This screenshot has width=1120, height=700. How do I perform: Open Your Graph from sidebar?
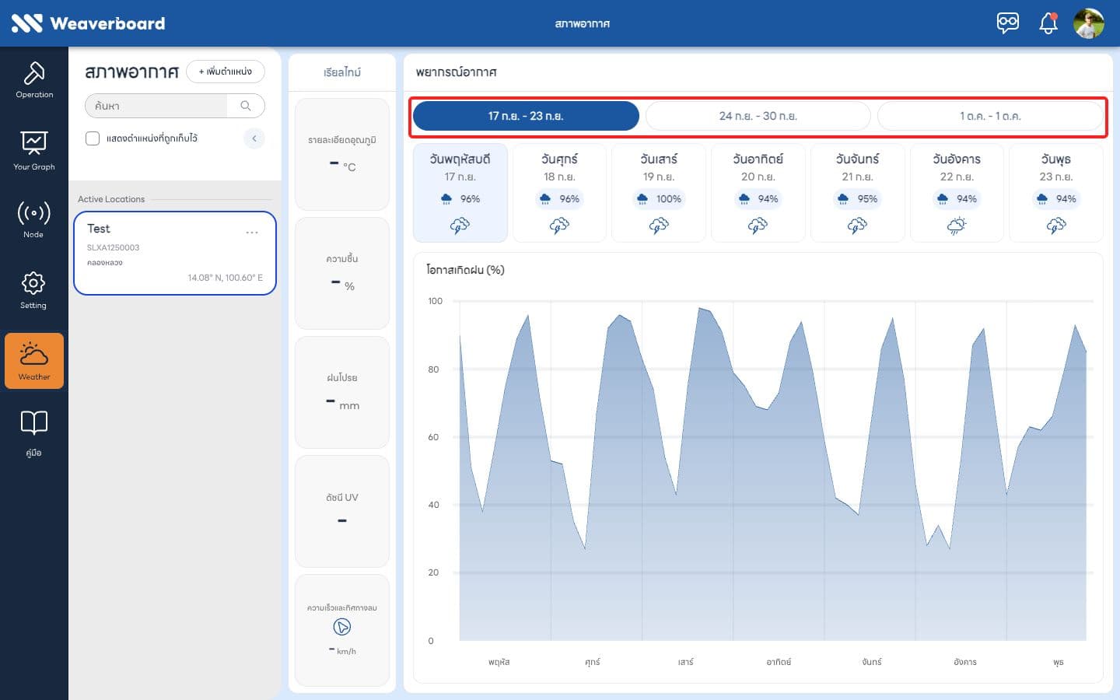tap(34, 151)
